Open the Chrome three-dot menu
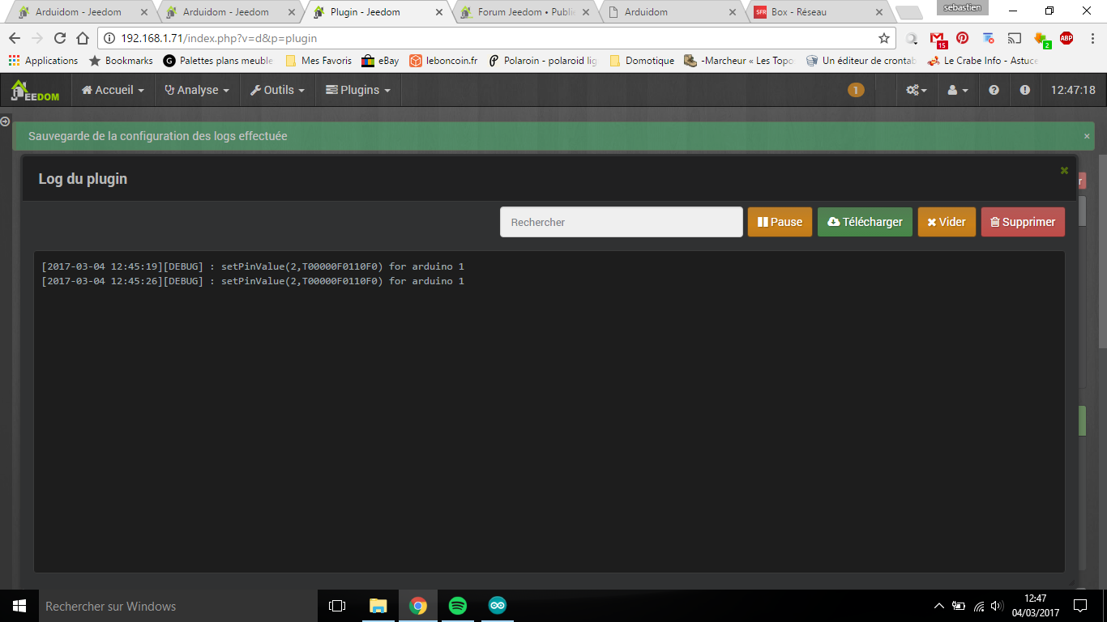Image resolution: width=1107 pixels, height=622 pixels. tap(1092, 38)
